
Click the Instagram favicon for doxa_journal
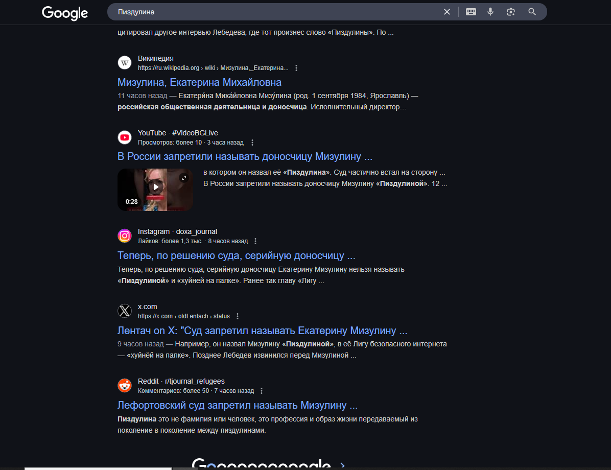(x=125, y=236)
